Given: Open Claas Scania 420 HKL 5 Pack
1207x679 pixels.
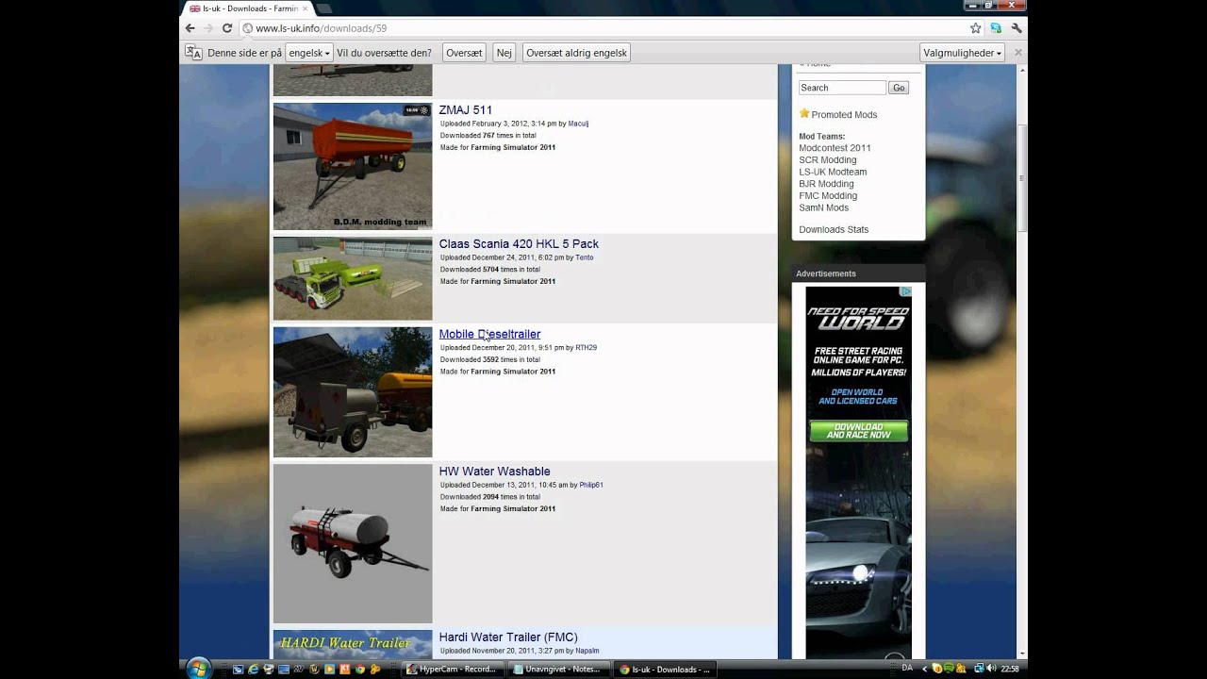Looking at the screenshot, I should pos(519,244).
